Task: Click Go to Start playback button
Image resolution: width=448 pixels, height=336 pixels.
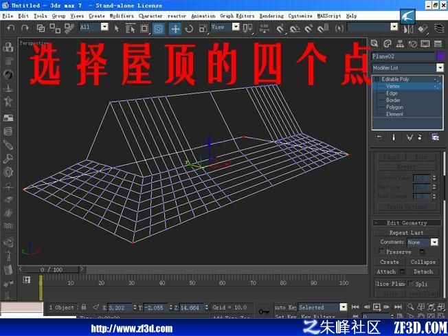Action: pos(355,307)
